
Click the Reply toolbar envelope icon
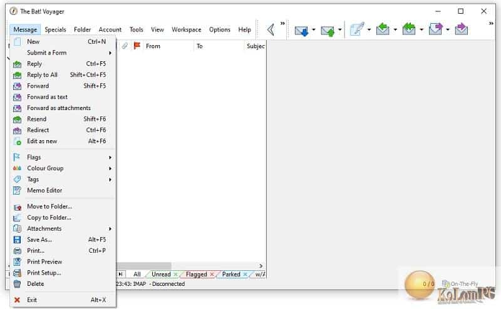pyautogui.click(x=383, y=29)
